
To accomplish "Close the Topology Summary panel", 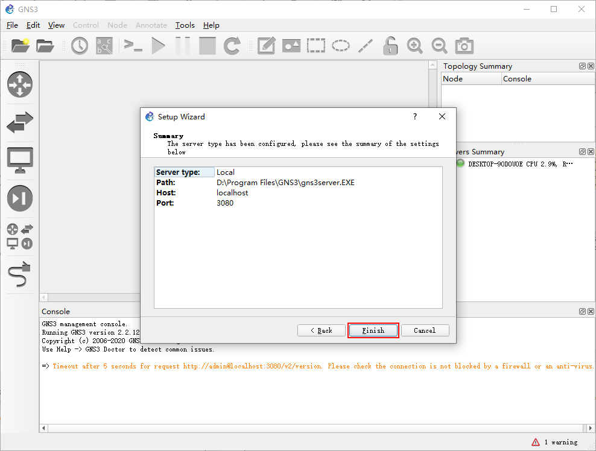I will [591, 66].
